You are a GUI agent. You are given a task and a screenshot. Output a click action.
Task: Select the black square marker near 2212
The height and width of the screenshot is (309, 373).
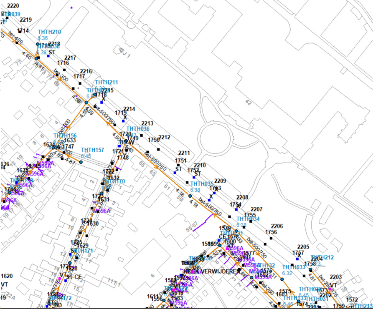pyautogui.click(x=158, y=149)
